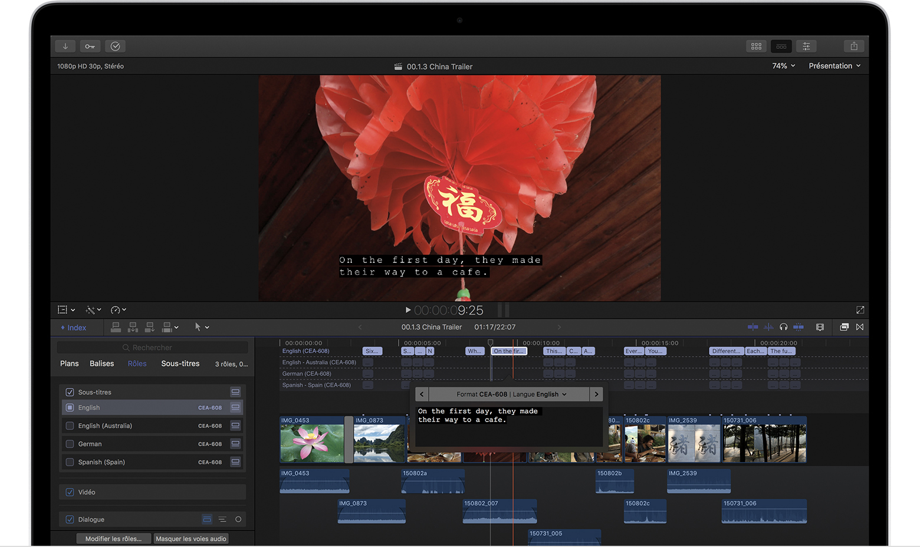Select the 150802_007 audio clip
Screen dimensions: 920x547
pyautogui.click(x=500, y=511)
